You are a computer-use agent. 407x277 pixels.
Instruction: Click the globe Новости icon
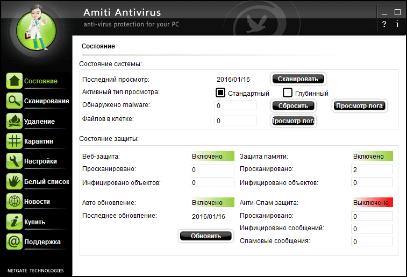click(x=14, y=201)
